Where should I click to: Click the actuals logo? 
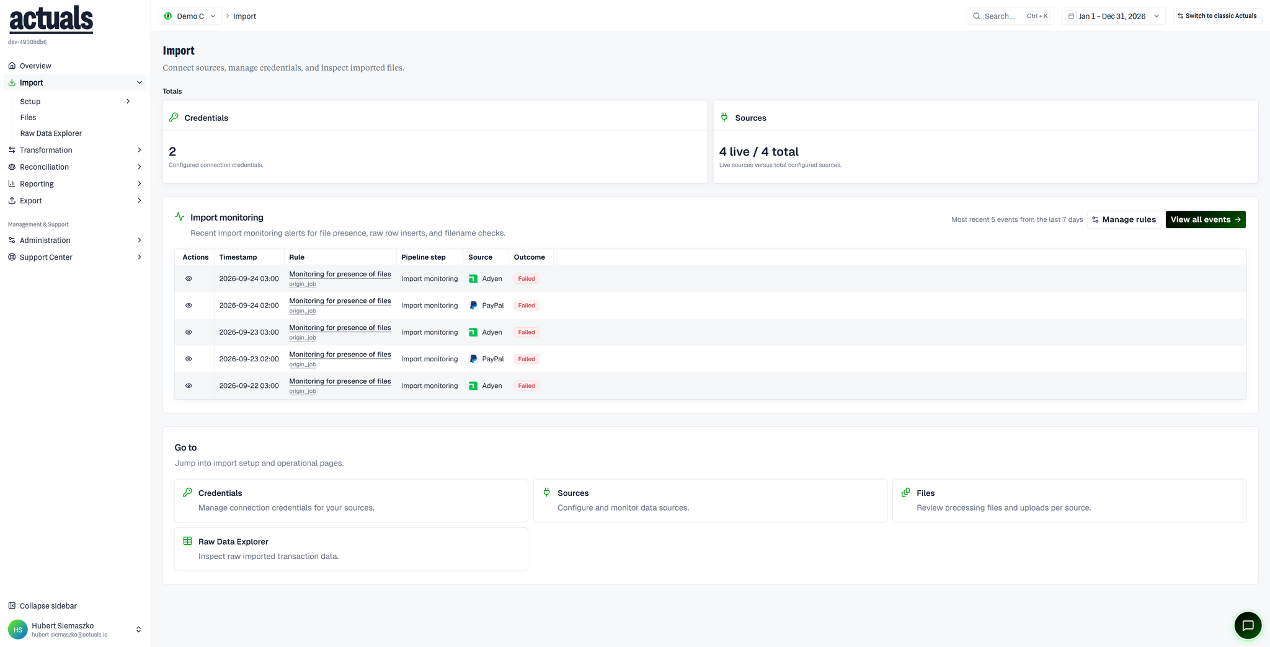[x=51, y=19]
